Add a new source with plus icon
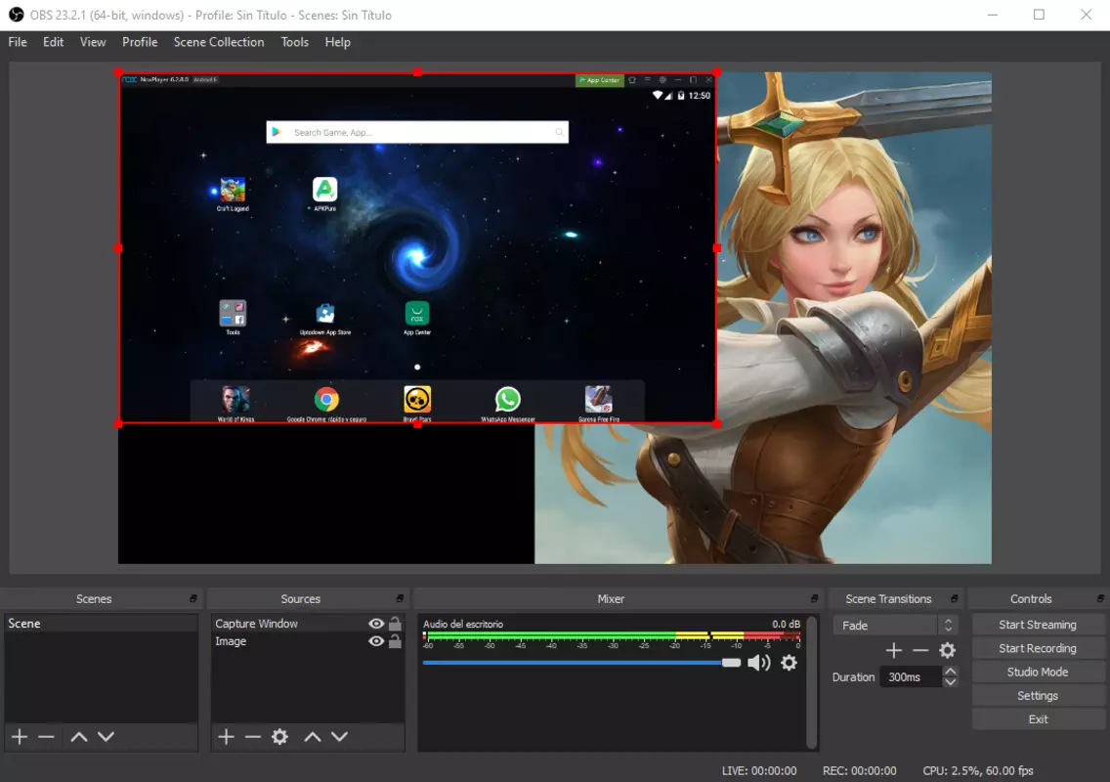This screenshot has width=1110, height=782. coord(226,737)
